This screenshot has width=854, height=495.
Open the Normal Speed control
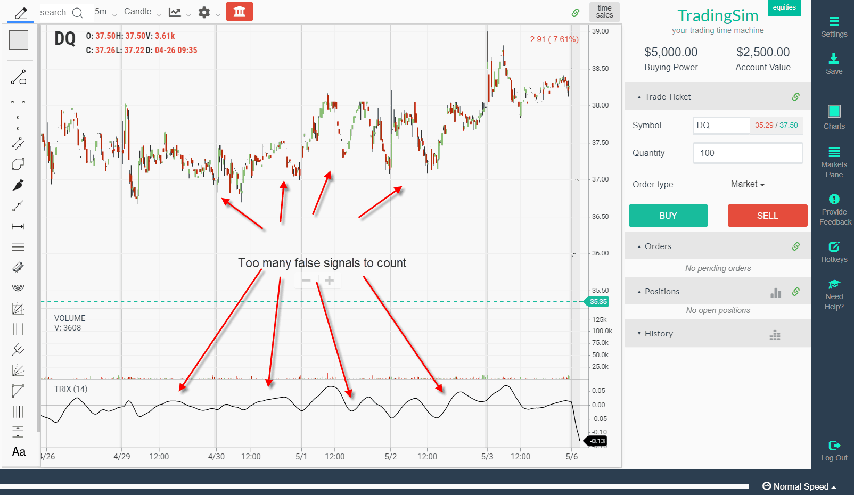click(x=799, y=486)
